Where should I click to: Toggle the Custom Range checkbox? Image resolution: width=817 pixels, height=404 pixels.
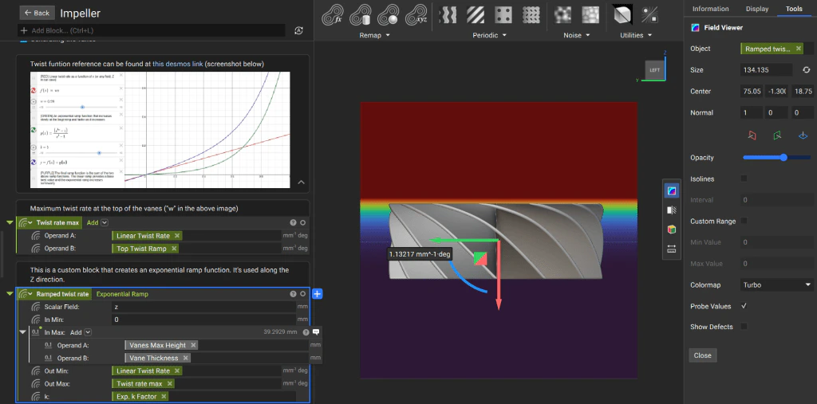pos(744,221)
